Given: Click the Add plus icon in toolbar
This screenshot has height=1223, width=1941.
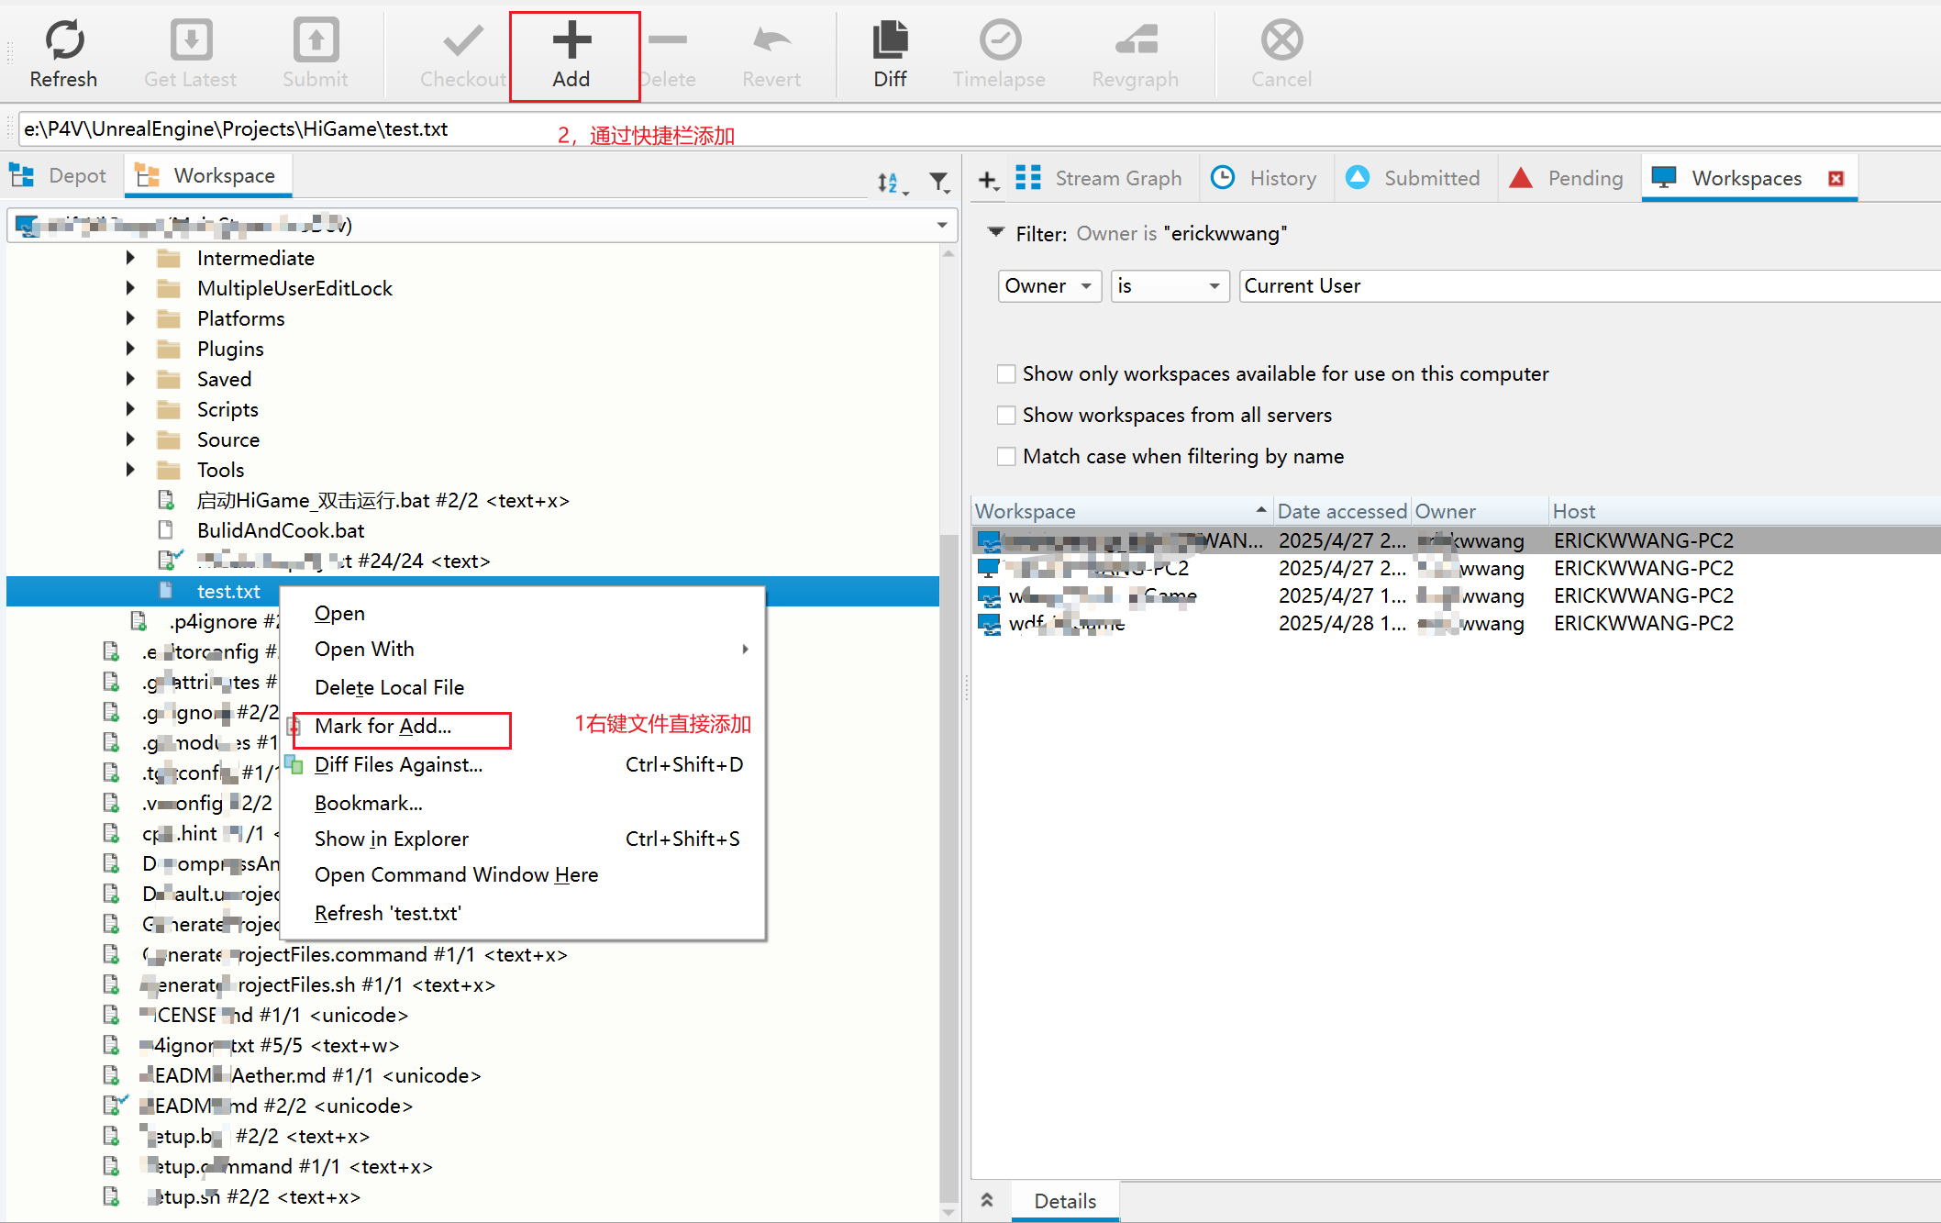Looking at the screenshot, I should (x=571, y=41).
